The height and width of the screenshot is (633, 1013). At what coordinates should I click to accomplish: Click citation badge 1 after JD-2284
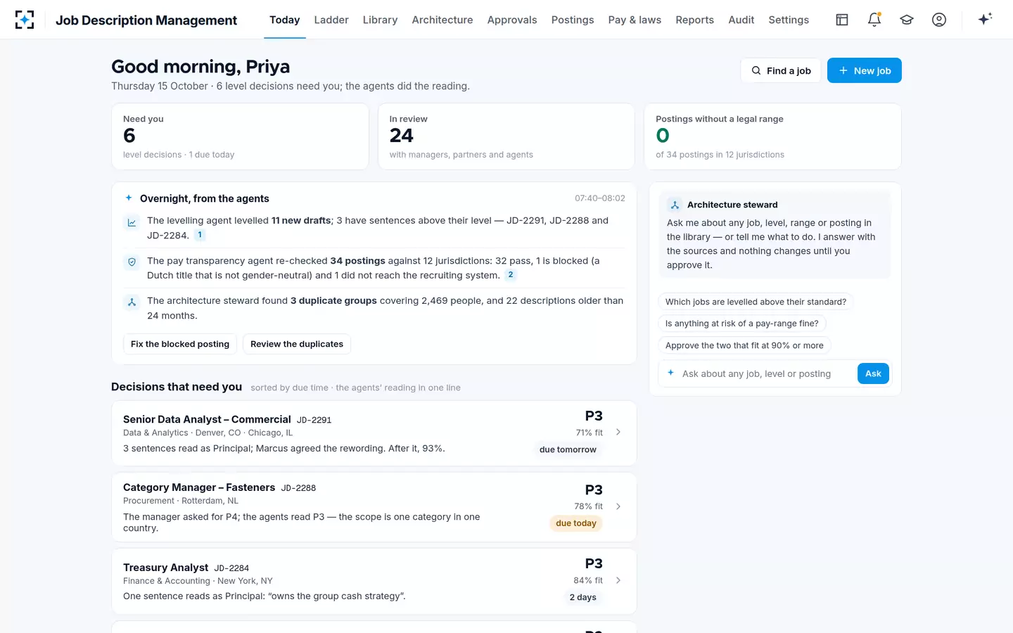tap(200, 235)
